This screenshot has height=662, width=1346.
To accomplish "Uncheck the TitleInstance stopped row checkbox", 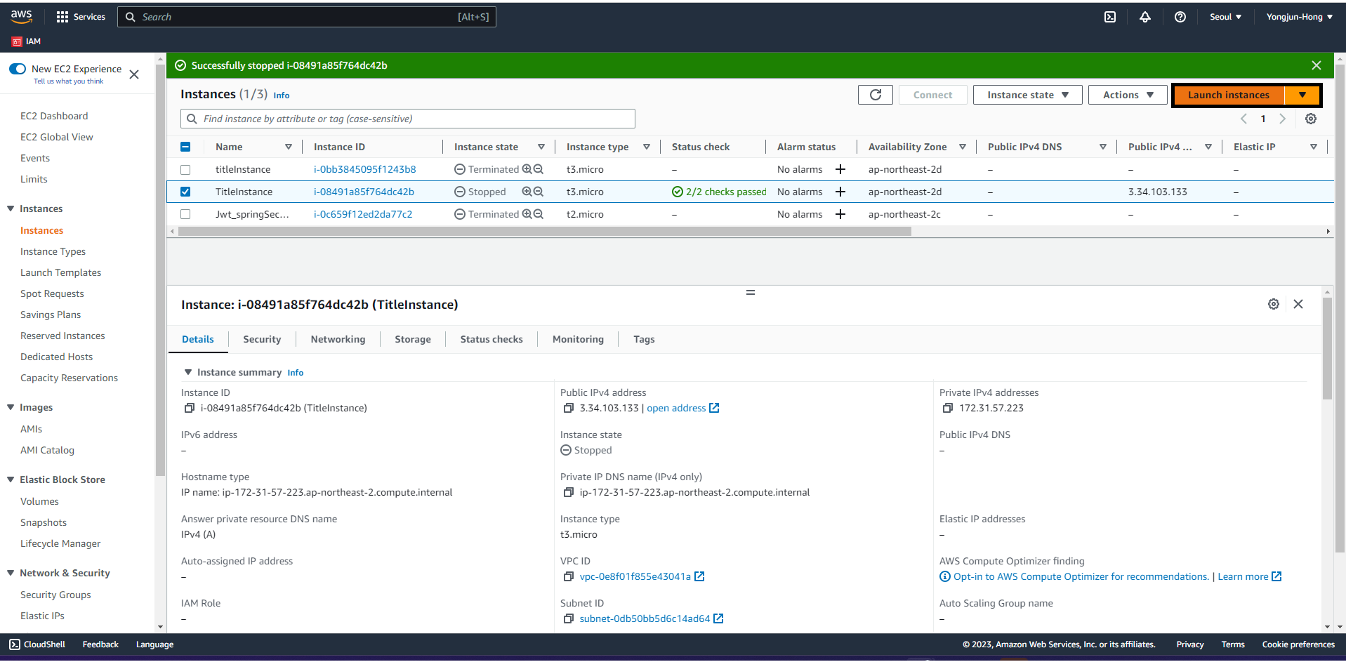I will (x=185, y=192).
